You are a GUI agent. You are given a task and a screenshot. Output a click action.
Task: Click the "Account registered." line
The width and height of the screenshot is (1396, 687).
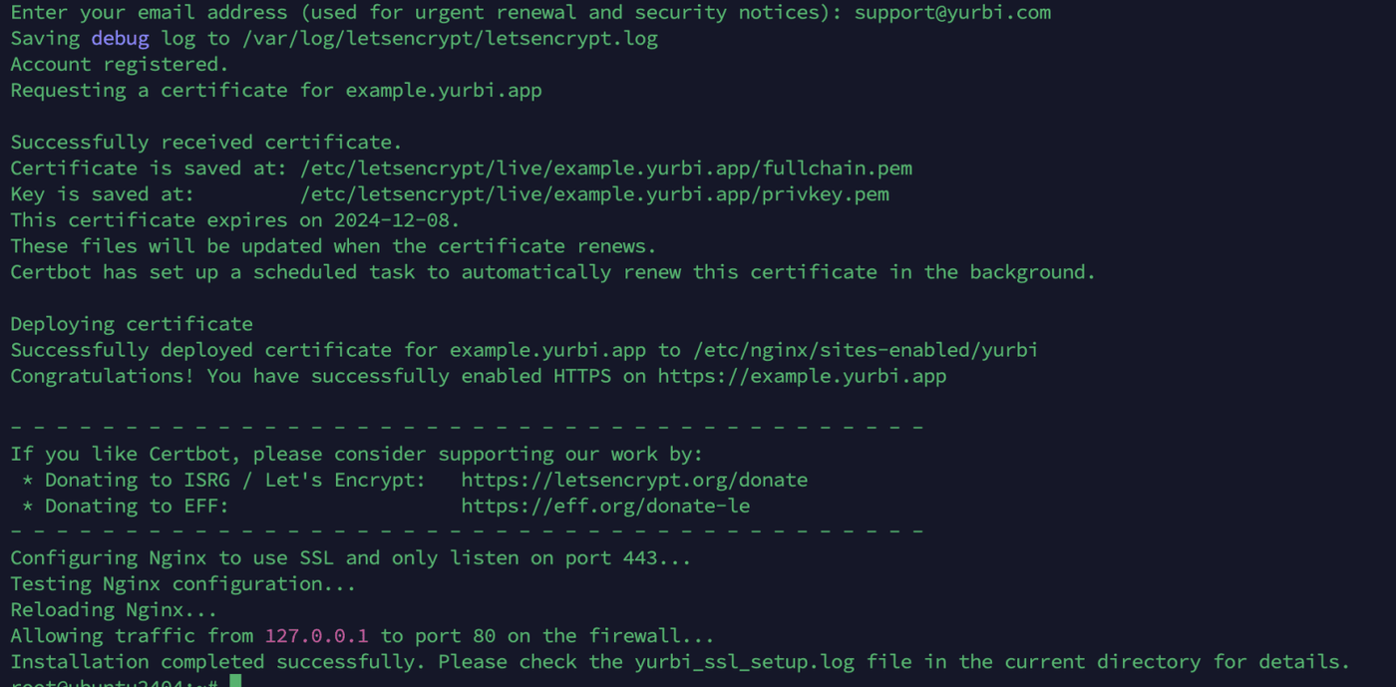pyautogui.click(x=120, y=65)
